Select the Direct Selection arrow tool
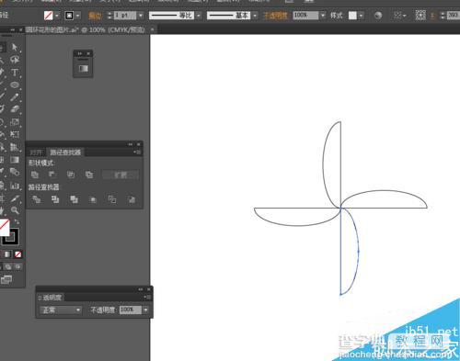Image resolution: width=460 pixels, height=361 pixels. (x=14, y=47)
